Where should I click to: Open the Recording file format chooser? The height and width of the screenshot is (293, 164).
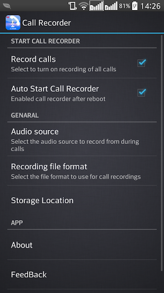coord(82,171)
